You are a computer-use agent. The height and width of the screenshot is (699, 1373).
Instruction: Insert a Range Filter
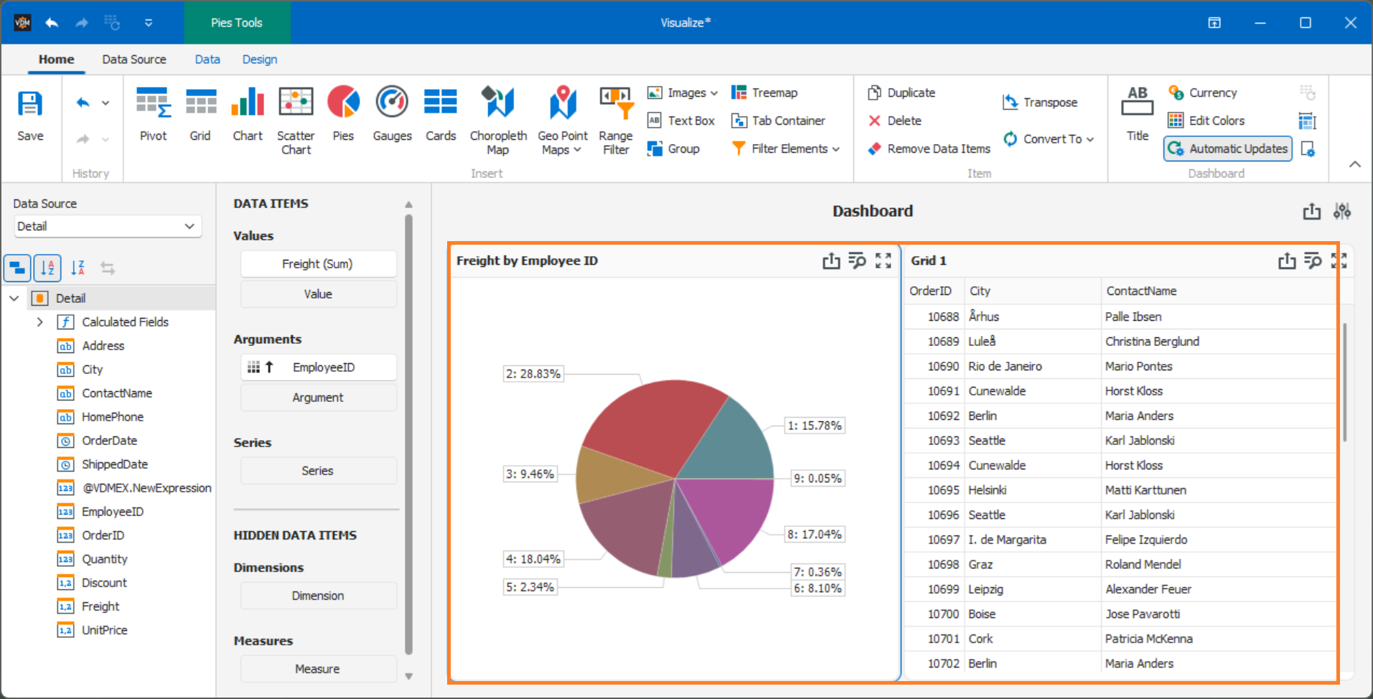click(615, 118)
